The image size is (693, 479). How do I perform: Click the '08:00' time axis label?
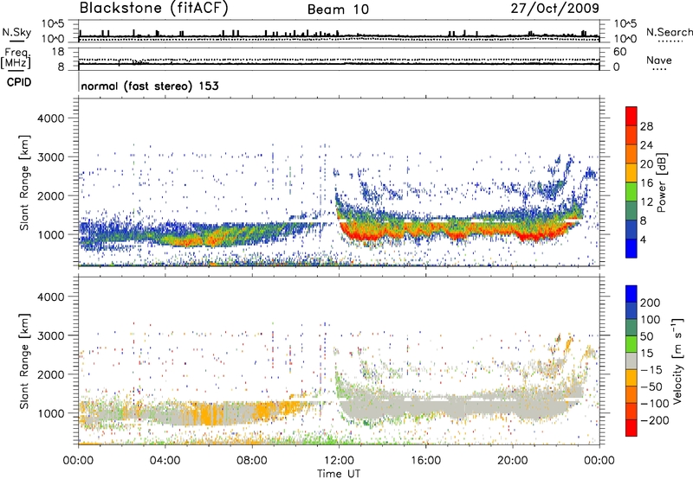[252, 461]
